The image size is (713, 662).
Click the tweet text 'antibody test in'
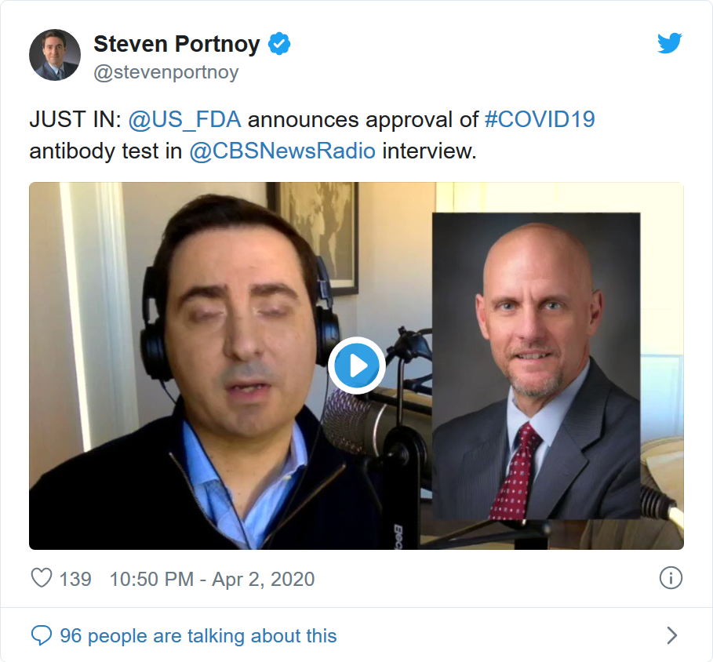pyautogui.click(x=105, y=151)
